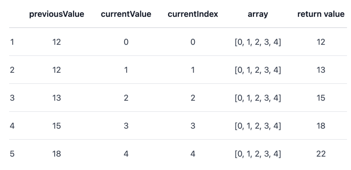
Task: Click the array column header
Action: (257, 15)
